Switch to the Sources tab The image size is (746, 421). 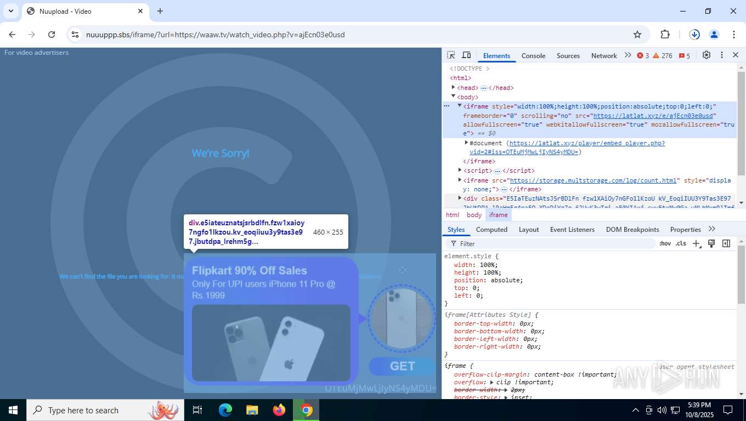[x=568, y=55]
